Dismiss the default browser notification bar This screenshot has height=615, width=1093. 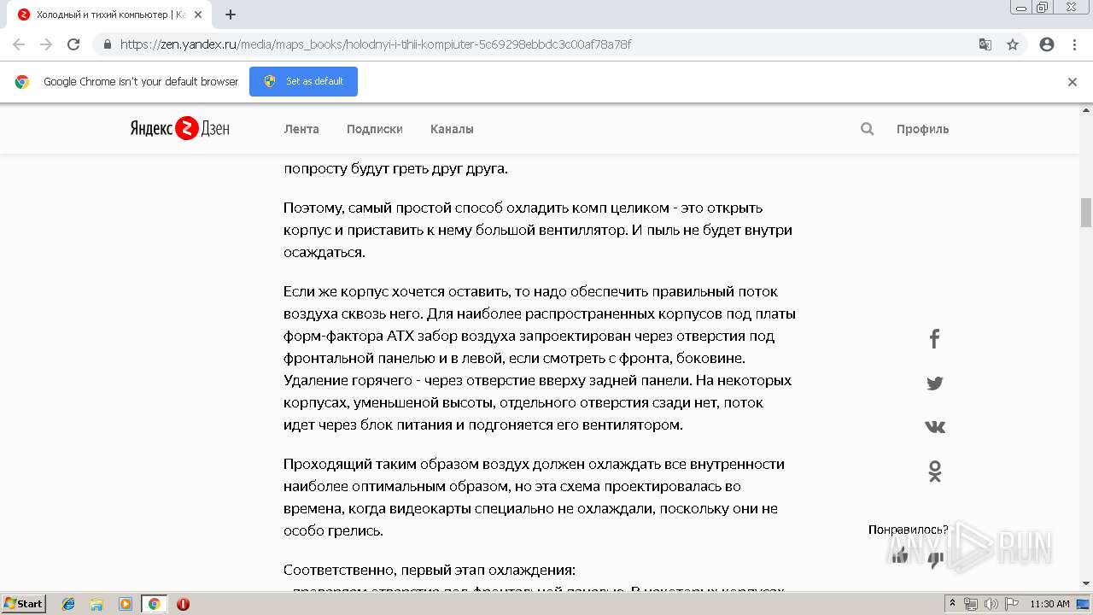[1073, 82]
